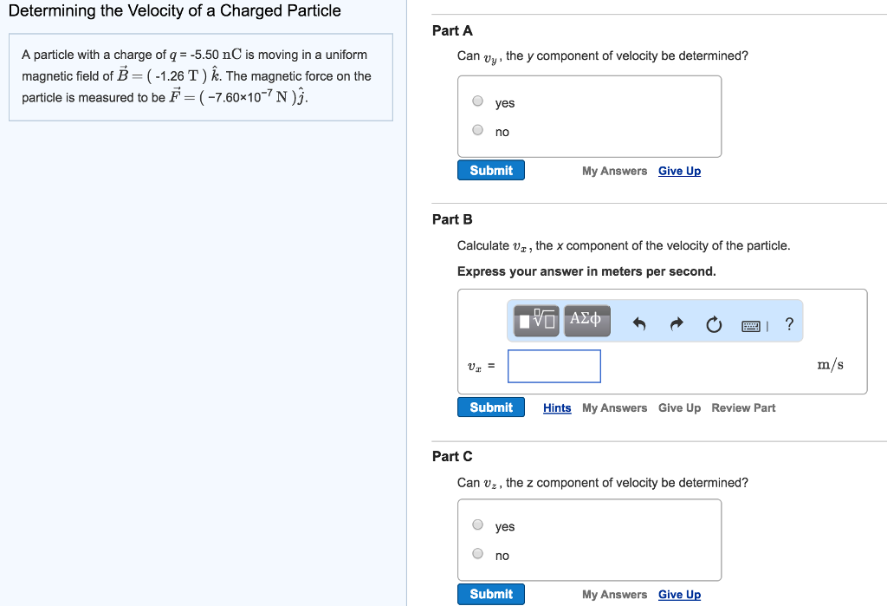Open My Answers for Part B
The width and height of the screenshot is (887, 606).
[x=614, y=407]
